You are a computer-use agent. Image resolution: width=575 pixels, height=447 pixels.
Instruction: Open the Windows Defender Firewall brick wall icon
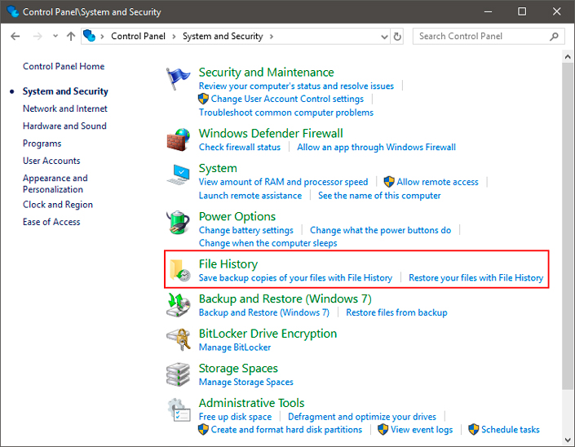click(179, 139)
